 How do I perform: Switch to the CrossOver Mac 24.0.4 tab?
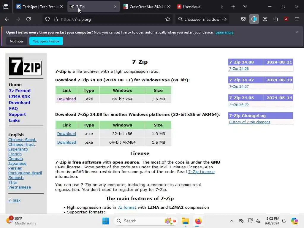coord(147,7)
